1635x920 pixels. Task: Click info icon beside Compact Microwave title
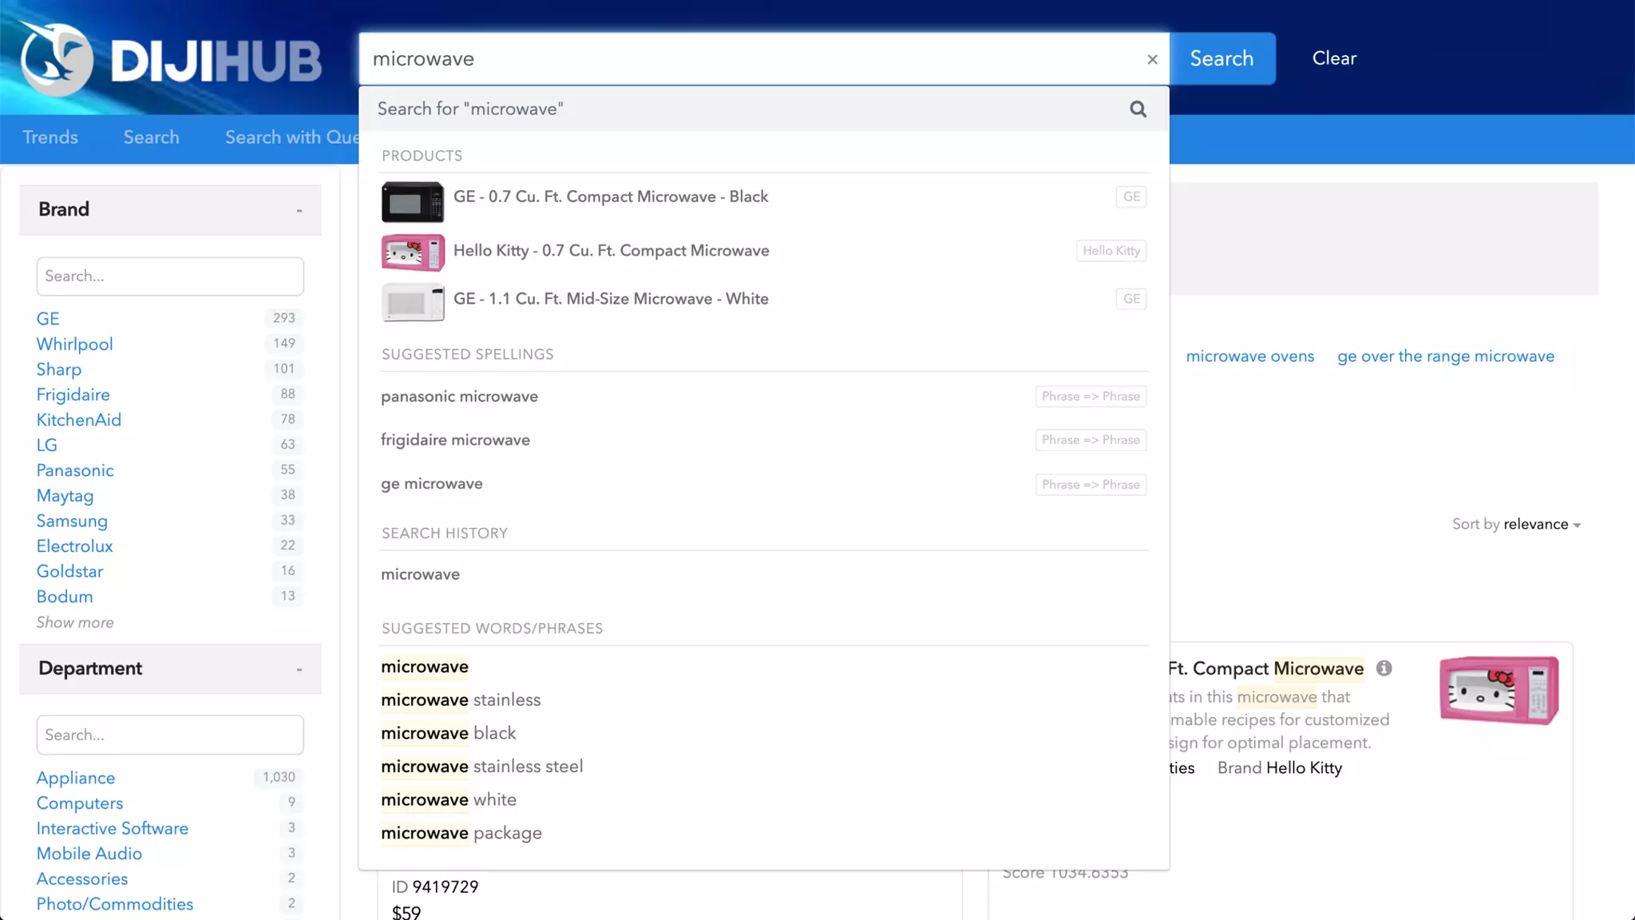1384,668
